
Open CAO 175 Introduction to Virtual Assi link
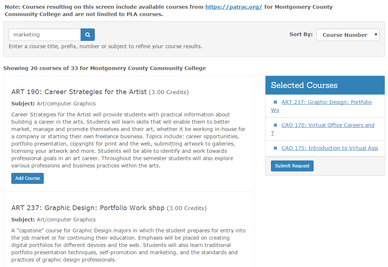point(329,148)
